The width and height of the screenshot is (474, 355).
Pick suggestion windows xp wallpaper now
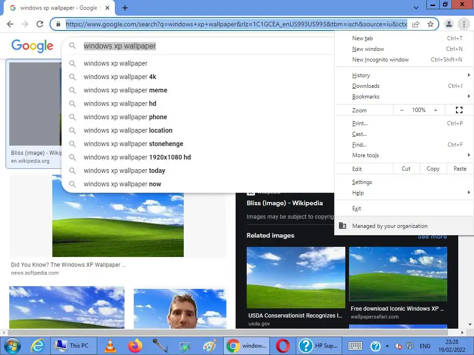[198, 184]
